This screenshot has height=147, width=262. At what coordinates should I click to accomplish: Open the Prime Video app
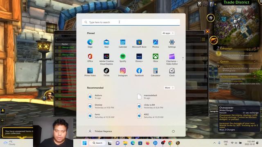tap(90, 72)
